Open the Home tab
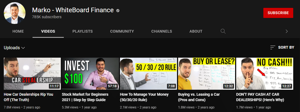Screen dimensions: 300x112 tap(18, 31)
